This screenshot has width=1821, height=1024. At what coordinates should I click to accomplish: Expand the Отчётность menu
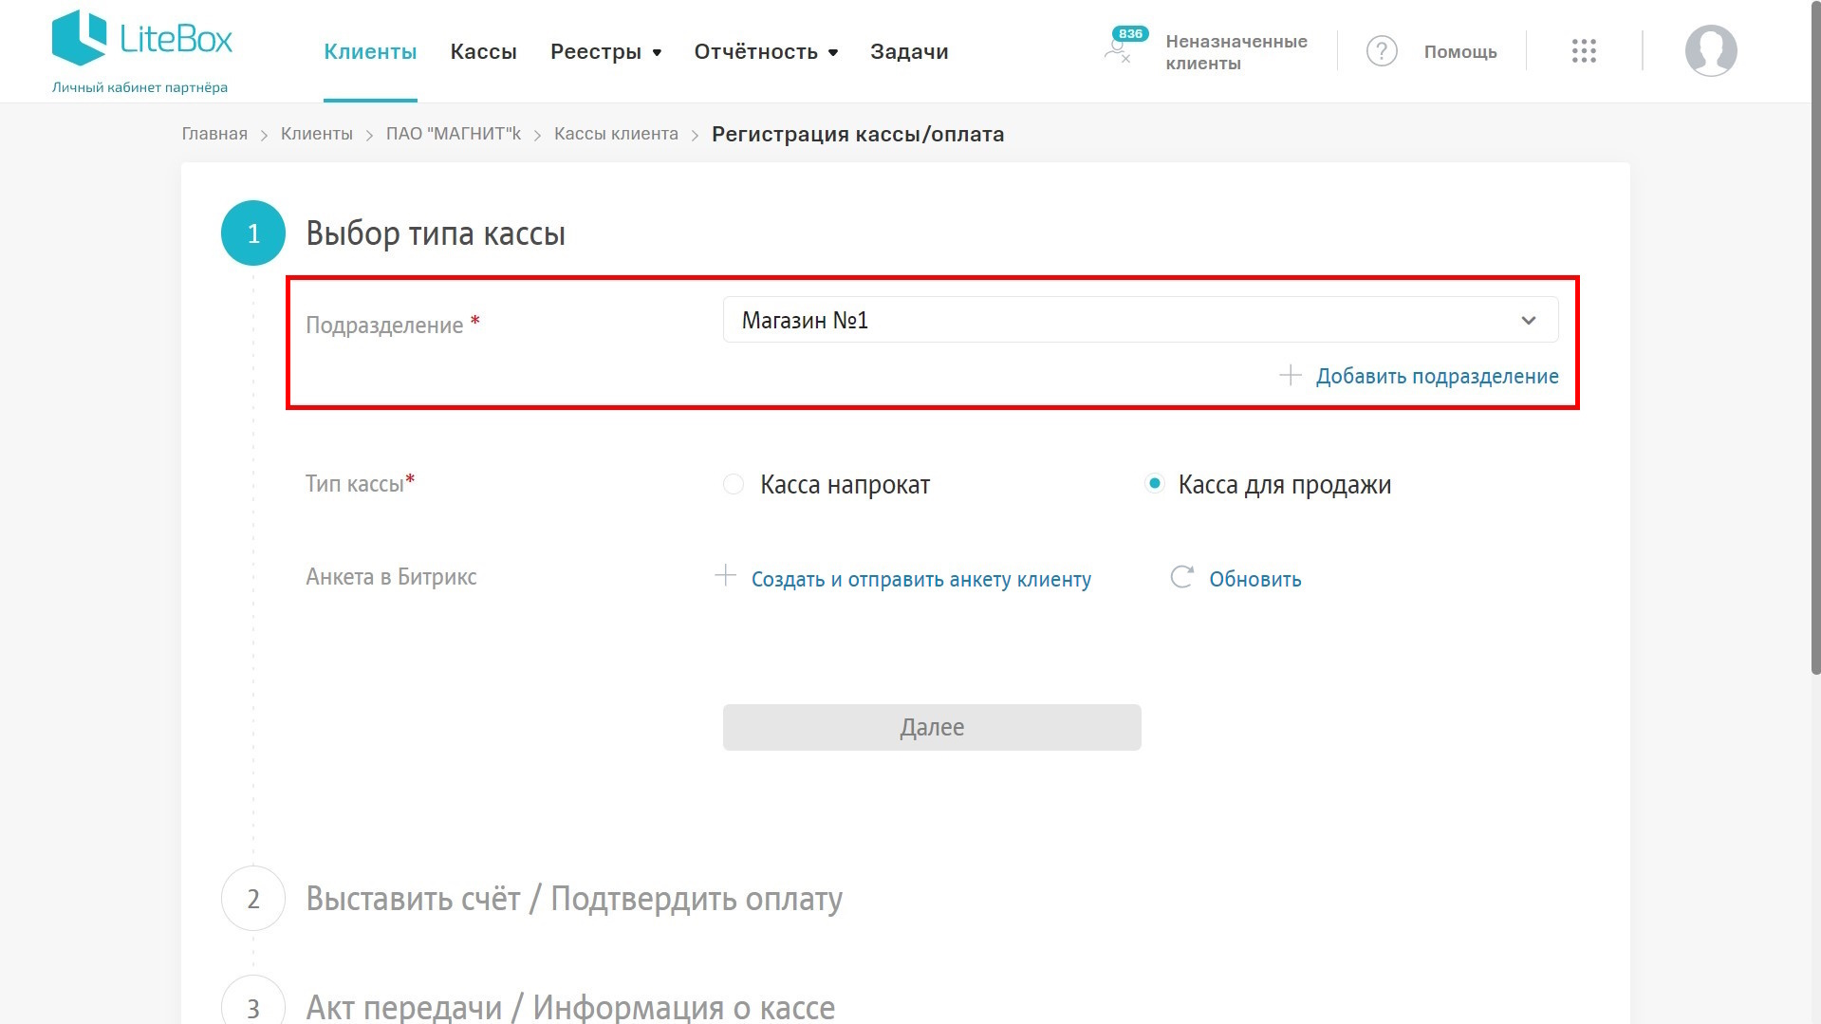coord(766,51)
